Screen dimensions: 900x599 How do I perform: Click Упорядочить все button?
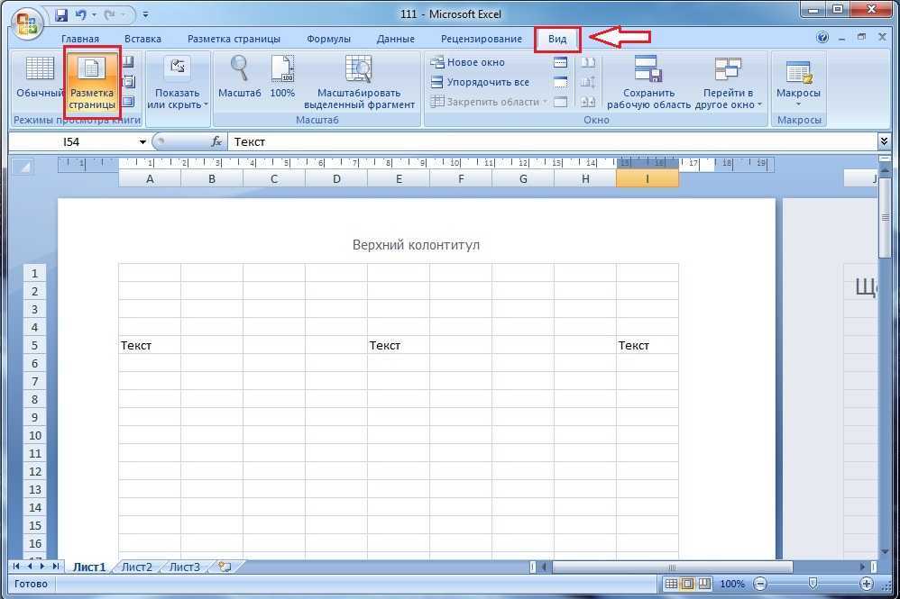[481, 82]
